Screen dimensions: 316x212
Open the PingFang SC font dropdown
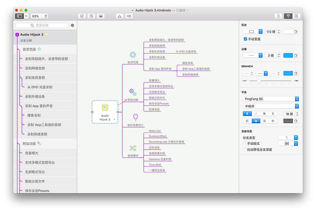coord(271,99)
